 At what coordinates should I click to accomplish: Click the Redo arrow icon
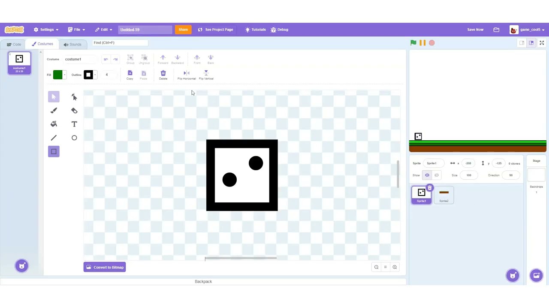[x=115, y=59]
